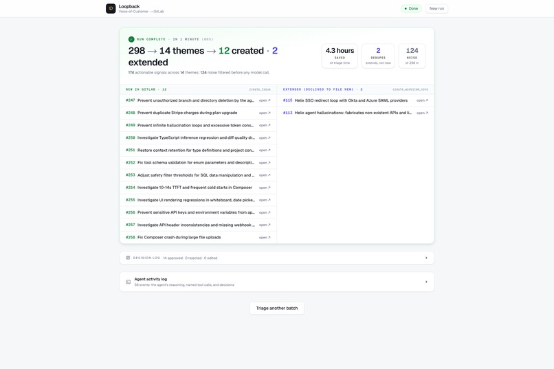Click the create_workitem_note label
The width and height of the screenshot is (554, 369).
tap(410, 89)
